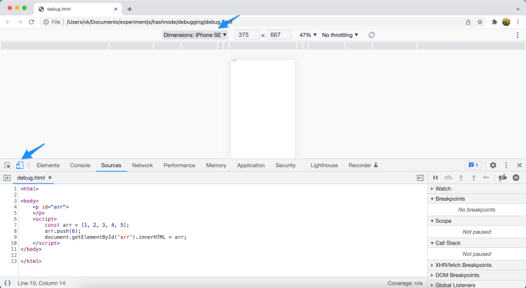The image size is (526, 288).
Task: Expand DOM Breakpoints section
Action: coord(477,276)
